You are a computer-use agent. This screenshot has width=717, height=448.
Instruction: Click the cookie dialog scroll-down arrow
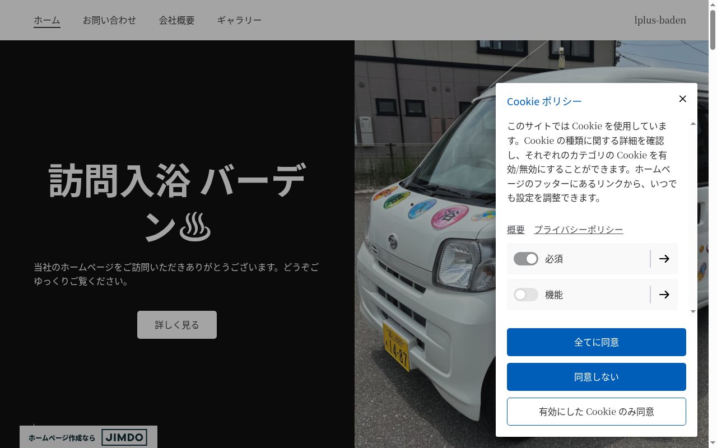tap(693, 311)
